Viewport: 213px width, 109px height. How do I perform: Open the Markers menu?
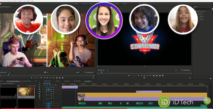pyautogui.click(x=15, y=1)
